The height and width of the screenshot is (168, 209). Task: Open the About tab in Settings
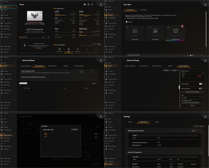157,122
